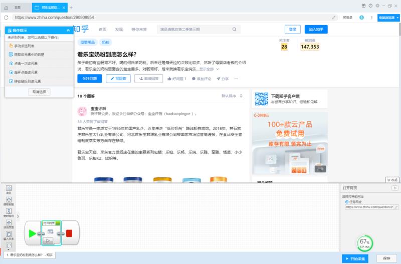Click the 取消选择 cancel selection button
This screenshot has height=264, width=401.
(39, 92)
